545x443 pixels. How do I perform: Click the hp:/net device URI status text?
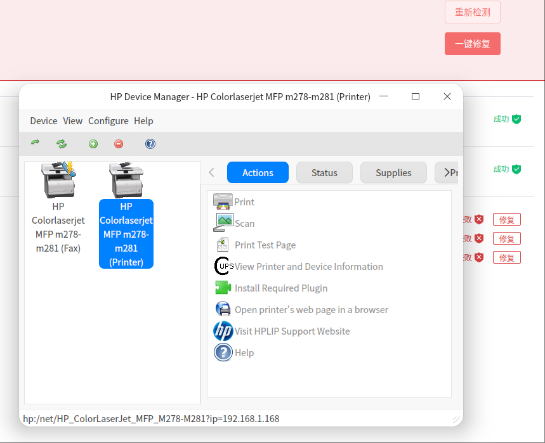(x=151, y=419)
